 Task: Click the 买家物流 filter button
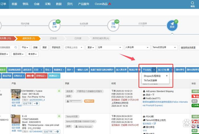(x=56, y=47)
